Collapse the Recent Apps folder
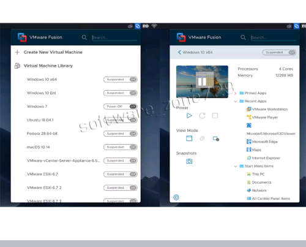Image resolution: width=306 pixels, height=247 pixels. pos(236,101)
